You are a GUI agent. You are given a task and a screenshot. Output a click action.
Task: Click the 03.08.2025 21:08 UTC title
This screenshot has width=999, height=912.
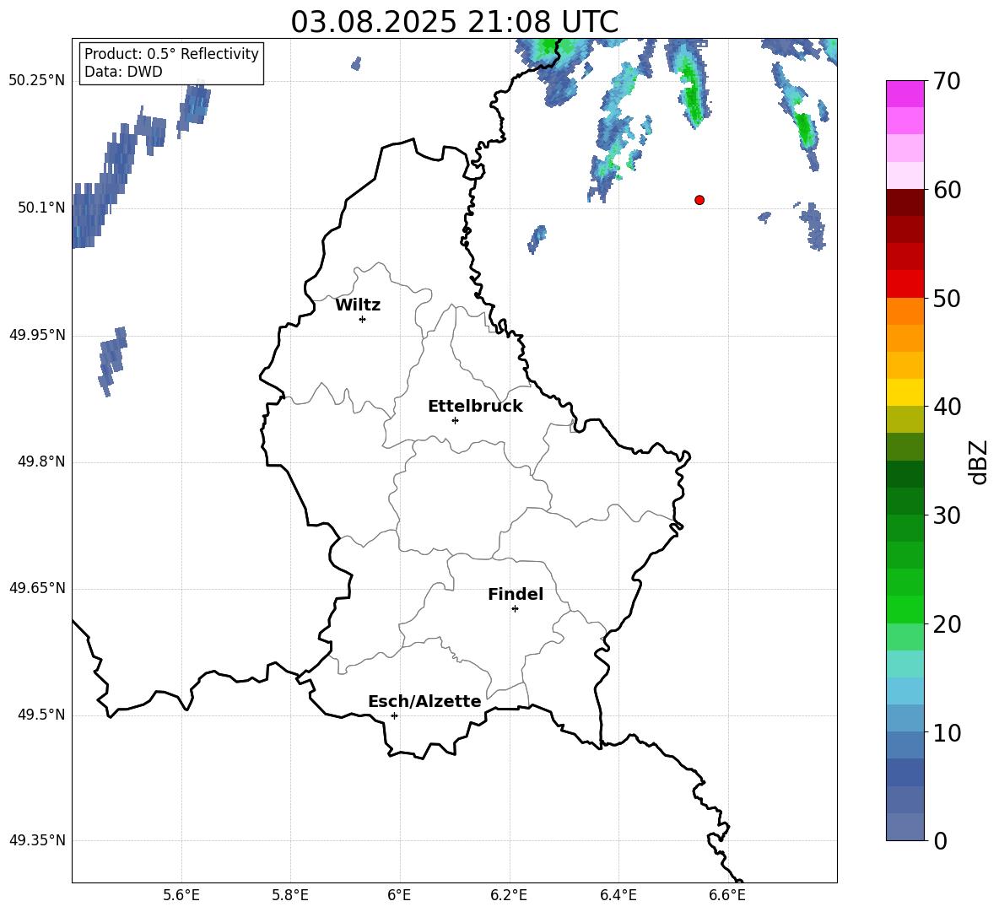pos(454,22)
